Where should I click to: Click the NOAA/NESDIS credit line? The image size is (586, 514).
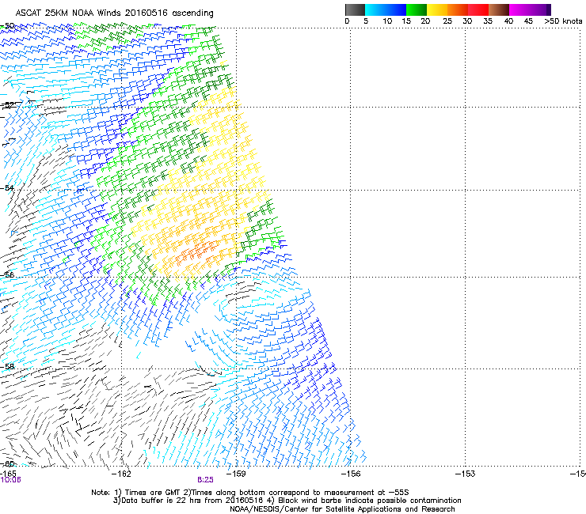pos(342,509)
